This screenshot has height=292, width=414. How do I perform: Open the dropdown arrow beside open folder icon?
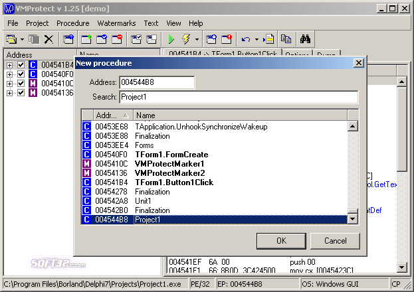[22, 40]
